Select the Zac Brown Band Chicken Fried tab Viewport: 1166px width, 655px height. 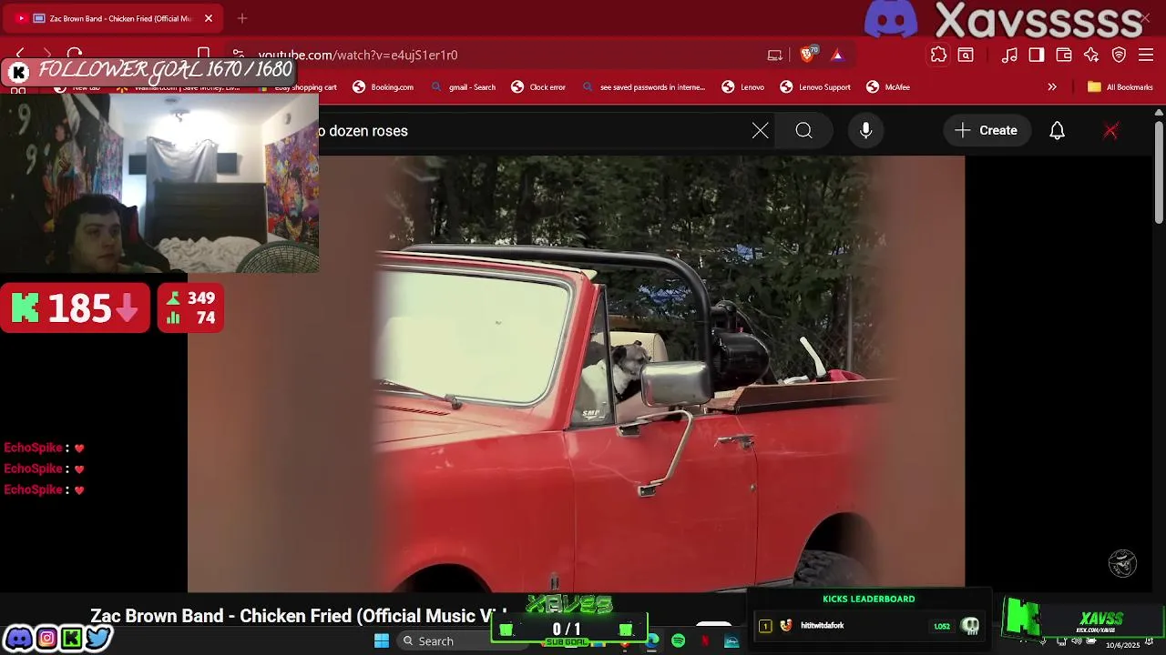click(x=114, y=18)
